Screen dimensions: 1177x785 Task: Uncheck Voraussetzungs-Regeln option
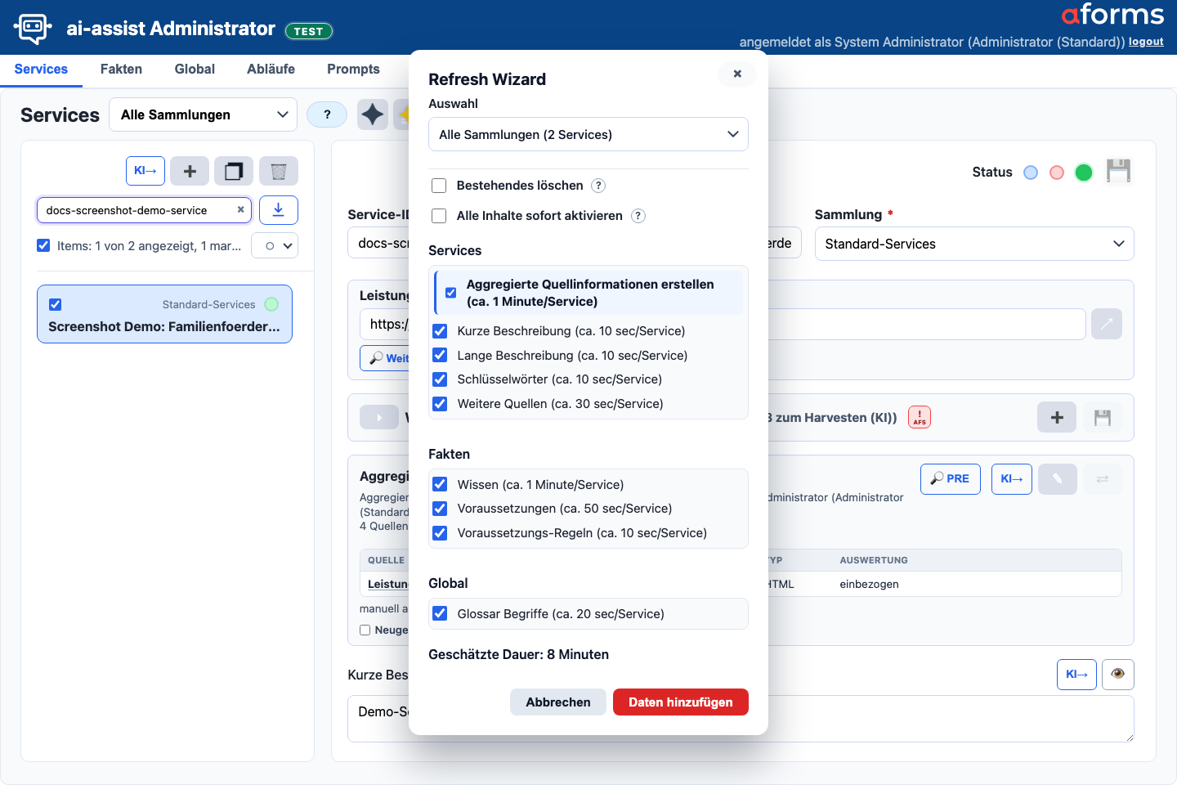(x=440, y=533)
